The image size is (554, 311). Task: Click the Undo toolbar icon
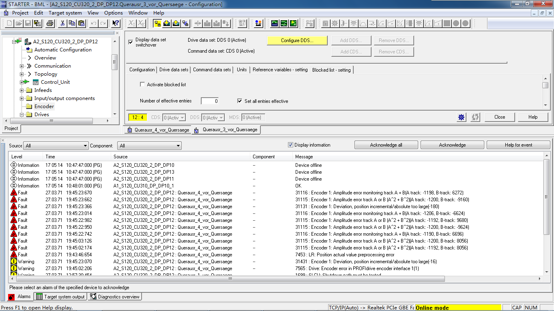coord(94,23)
